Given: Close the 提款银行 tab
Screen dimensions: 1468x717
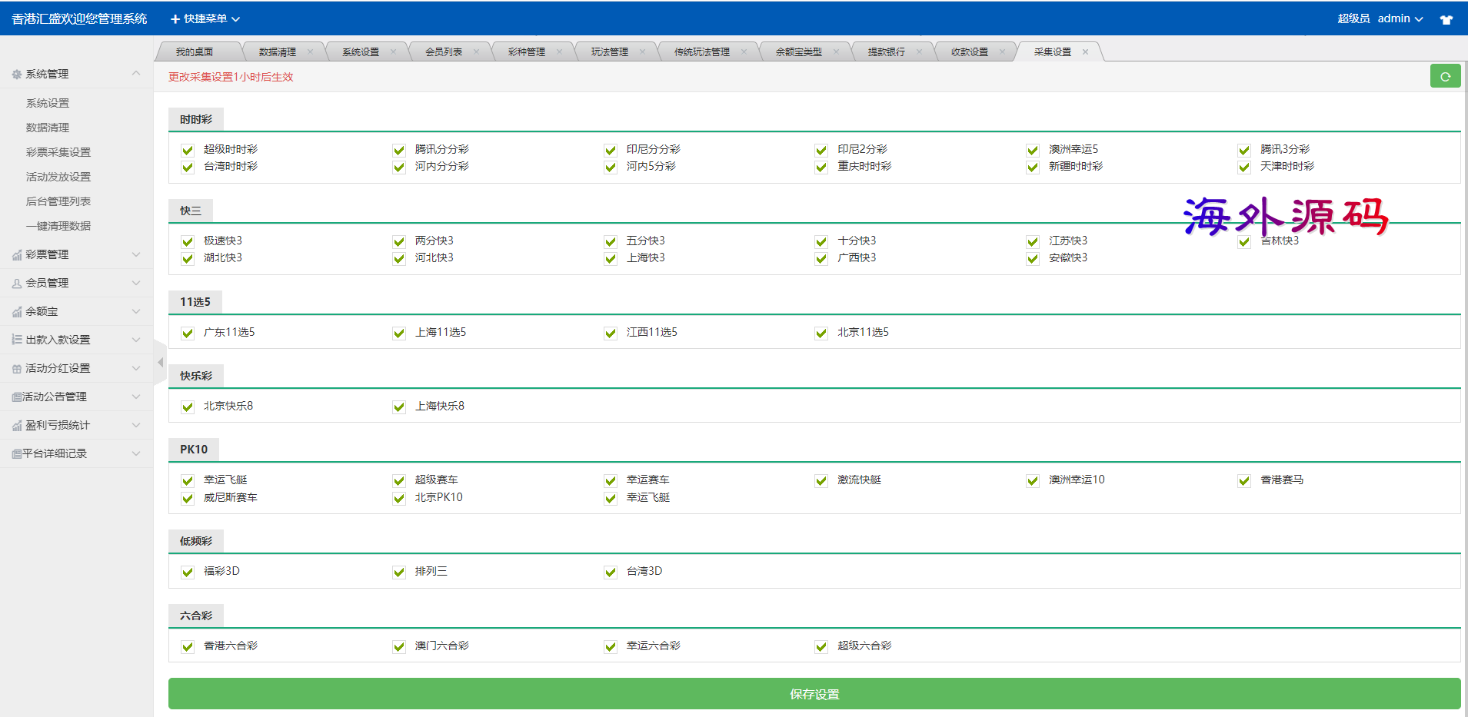Looking at the screenshot, I should [x=919, y=52].
